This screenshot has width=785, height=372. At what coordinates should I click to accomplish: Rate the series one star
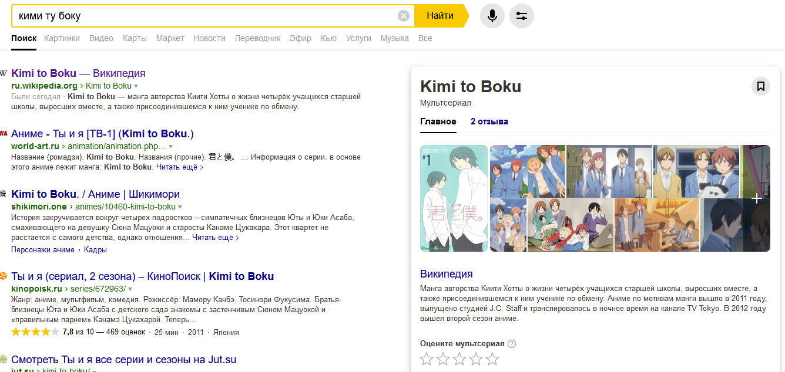click(427, 359)
